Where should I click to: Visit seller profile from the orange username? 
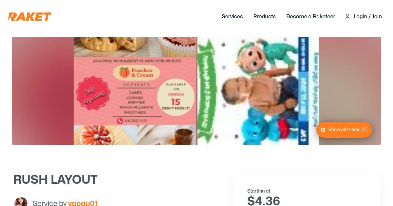[83, 203]
